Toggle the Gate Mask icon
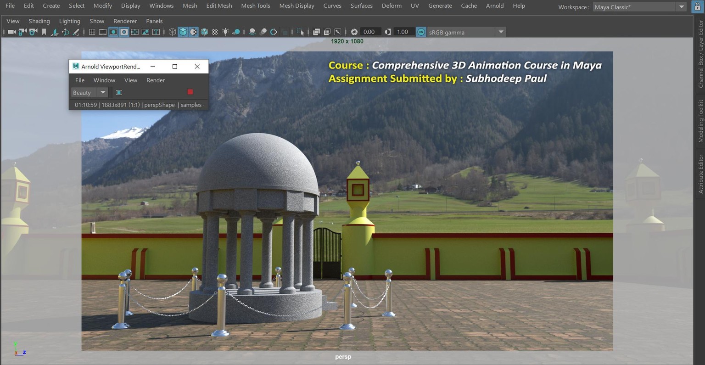Image resolution: width=705 pixels, height=365 pixels. tap(124, 32)
